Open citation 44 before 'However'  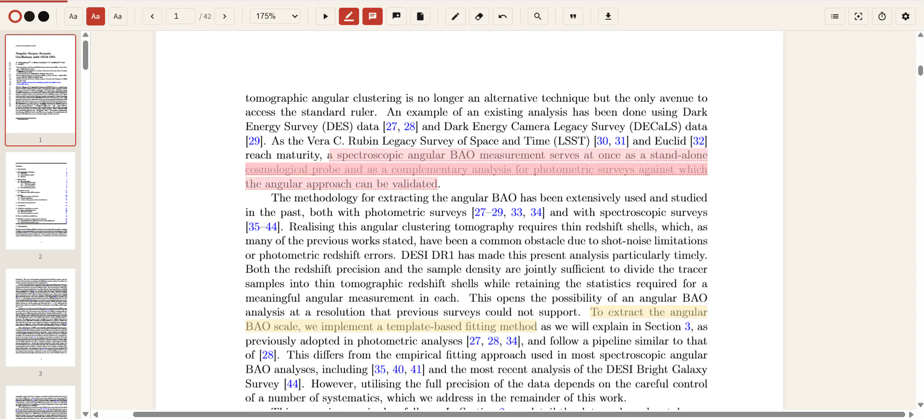click(292, 384)
